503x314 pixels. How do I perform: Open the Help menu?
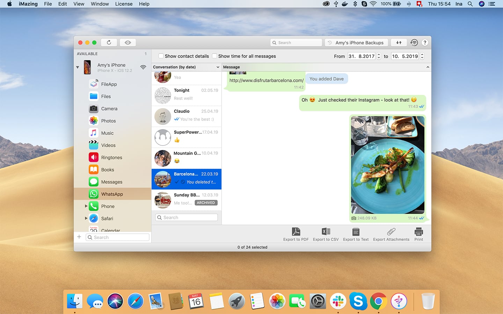point(144,4)
